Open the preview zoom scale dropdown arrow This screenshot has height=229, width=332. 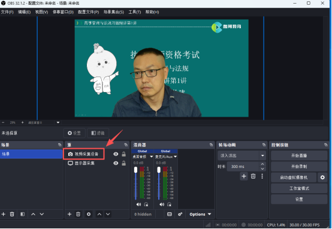tap(58, 123)
